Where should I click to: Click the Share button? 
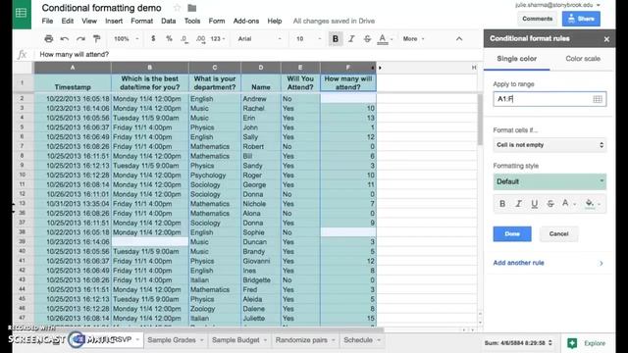coord(581,19)
